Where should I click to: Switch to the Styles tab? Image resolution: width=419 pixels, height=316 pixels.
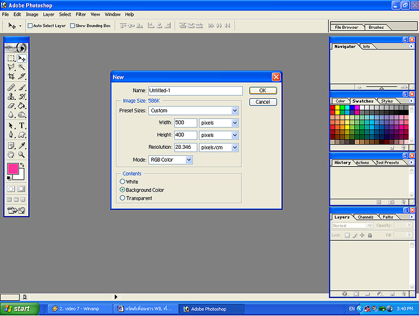387,101
